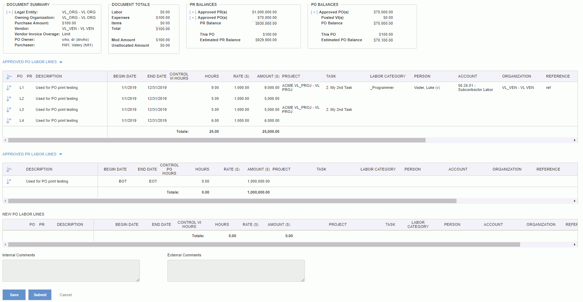
Task: Click the '2. My 2nd Task' cell in L1
Action: pyautogui.click(x=339, y=88)
